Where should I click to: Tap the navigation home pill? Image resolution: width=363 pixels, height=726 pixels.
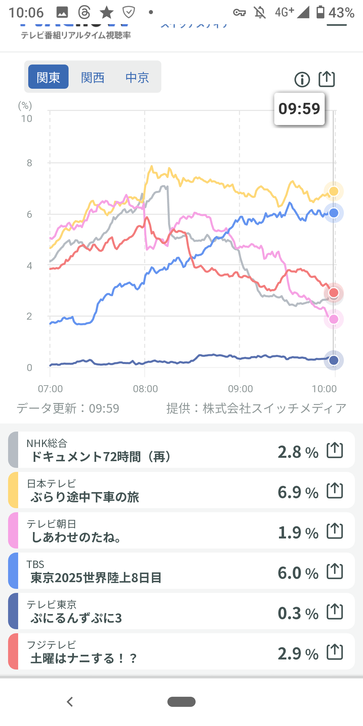click(182, 702)
